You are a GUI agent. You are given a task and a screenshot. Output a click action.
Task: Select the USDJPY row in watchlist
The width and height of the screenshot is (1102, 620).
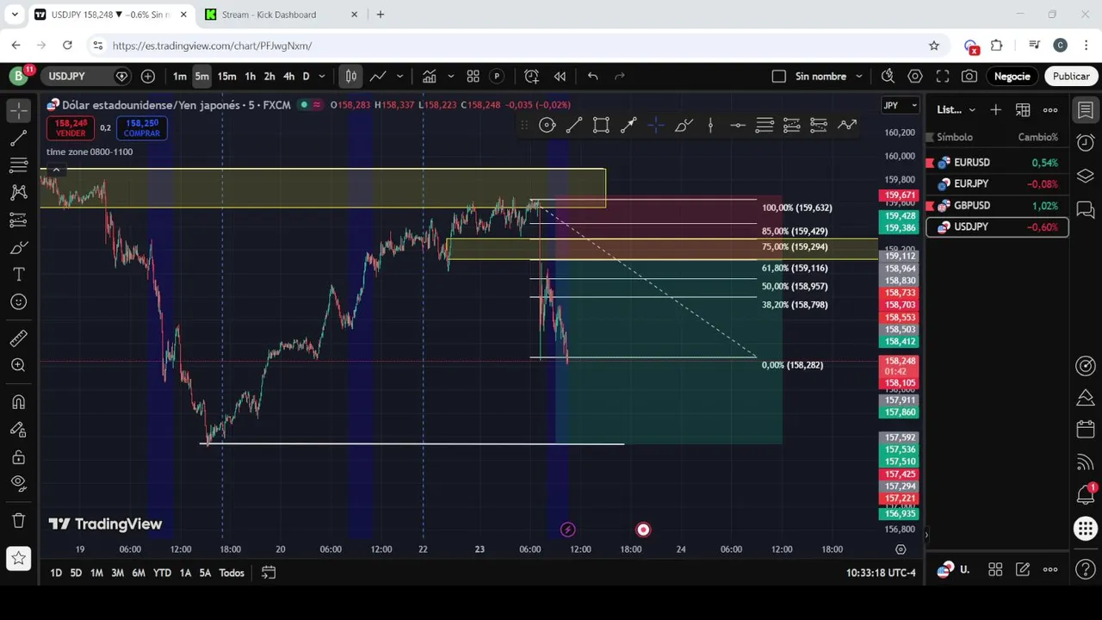(x=997, y=226)
